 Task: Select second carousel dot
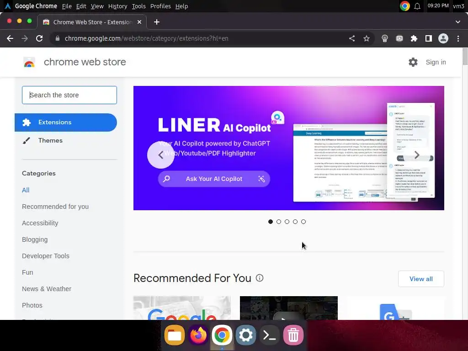click(x=279, y=222)
